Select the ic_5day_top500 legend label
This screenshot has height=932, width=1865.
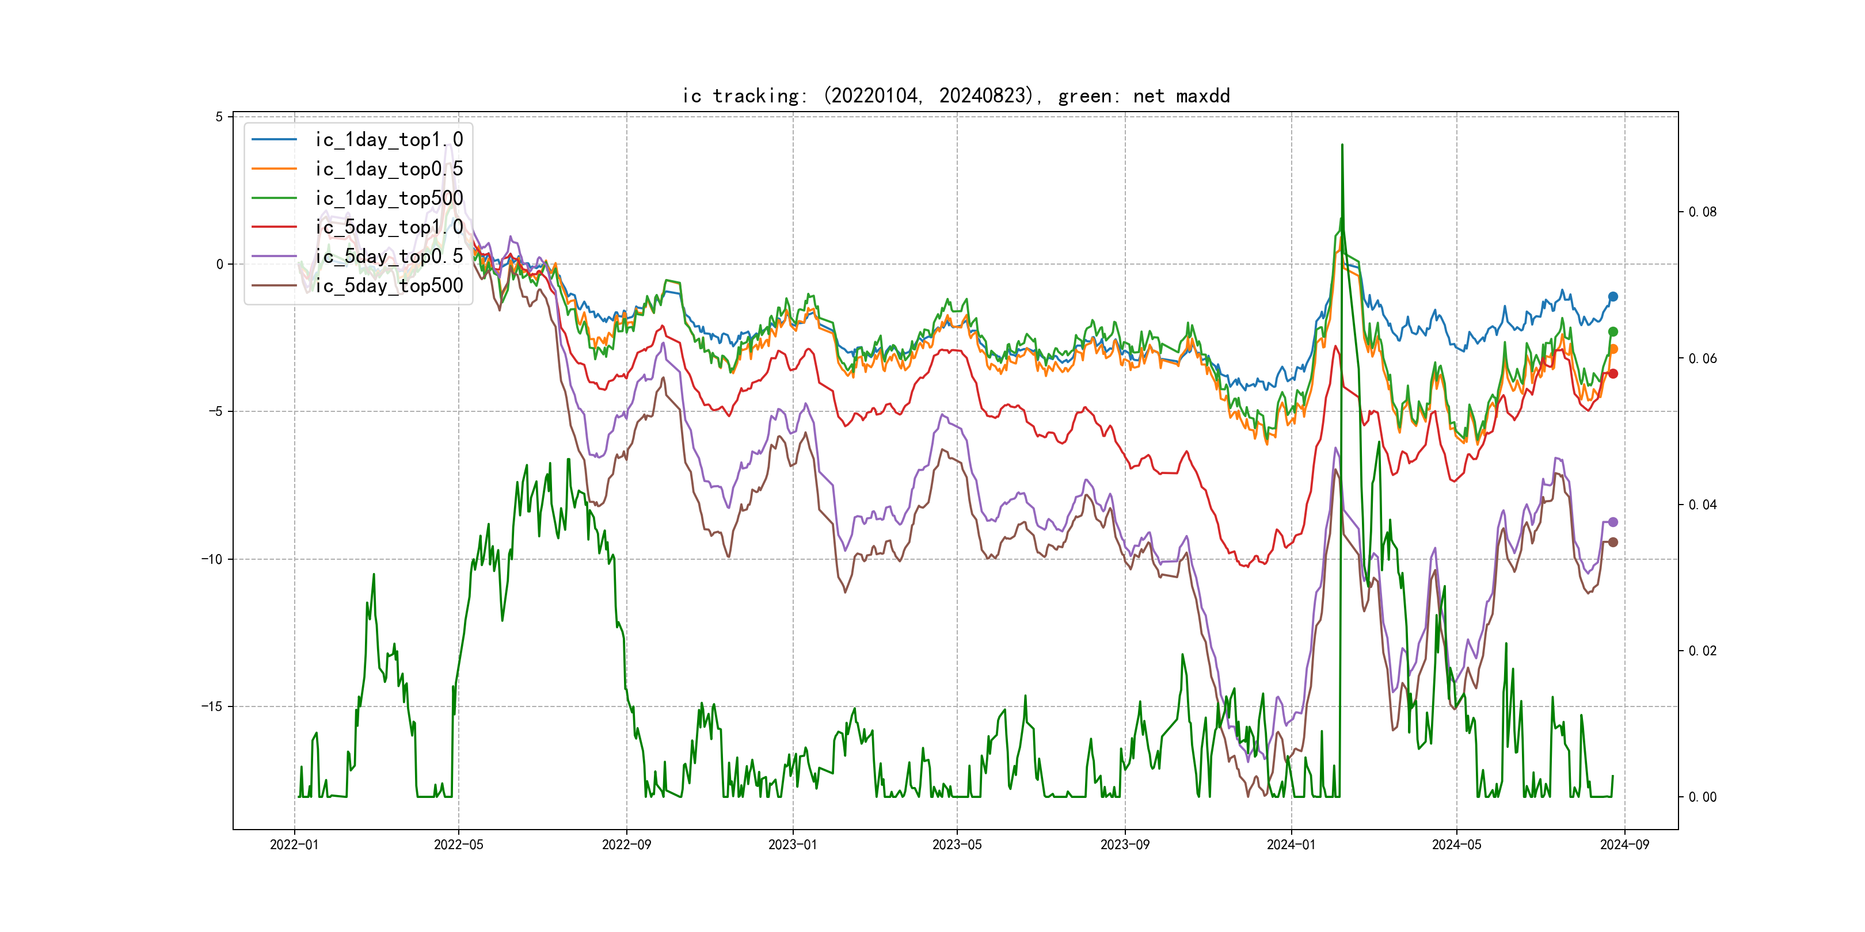(x=389, y=286)
